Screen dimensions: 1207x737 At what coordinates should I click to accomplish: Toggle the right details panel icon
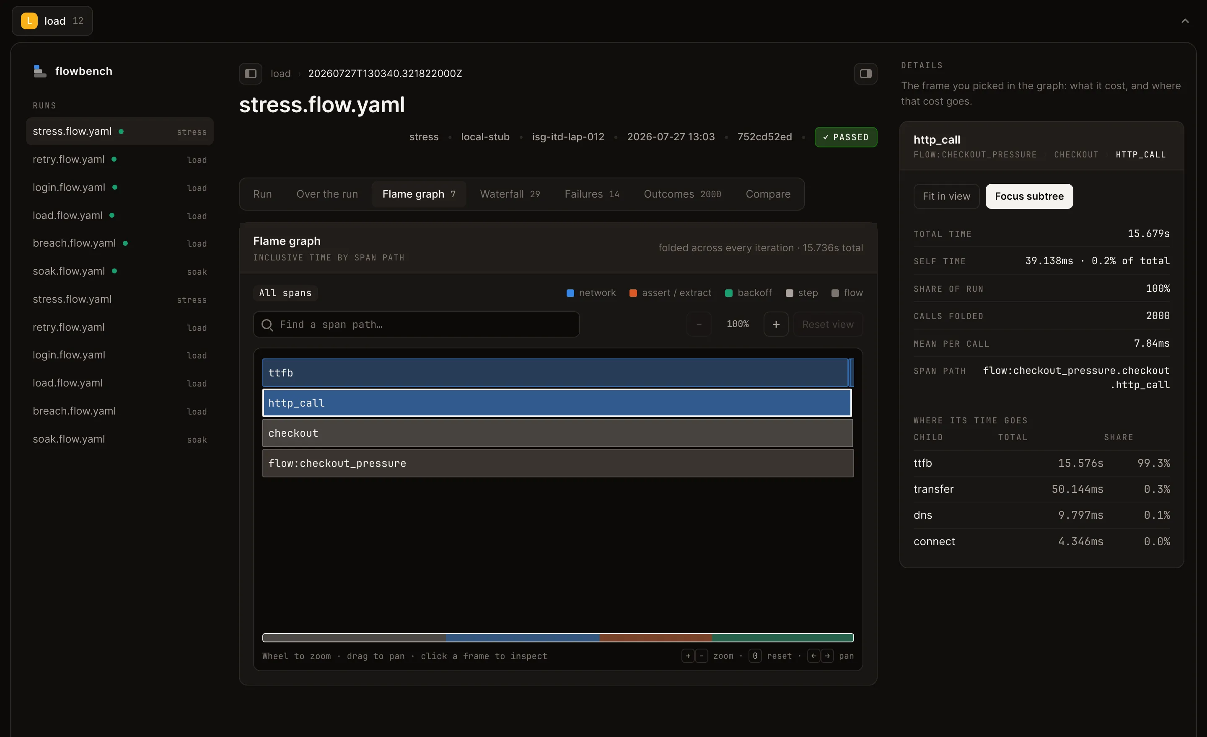click(x=865, y=73)
